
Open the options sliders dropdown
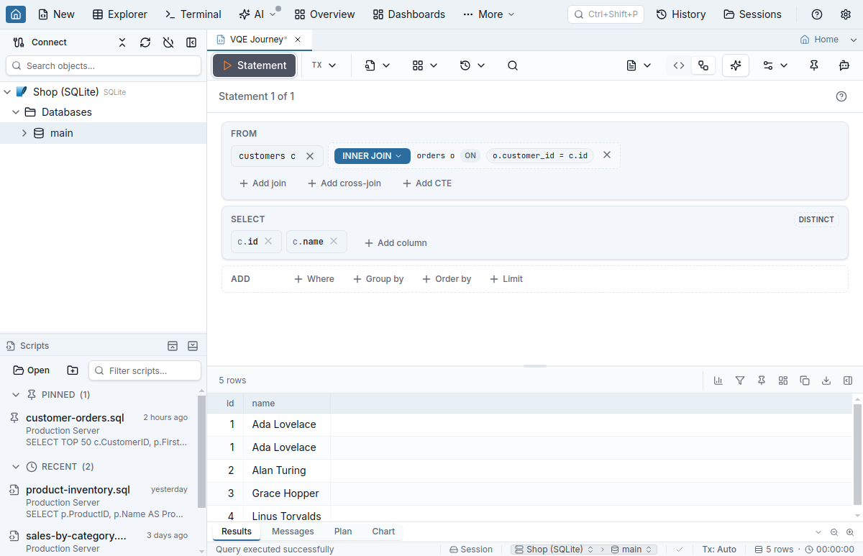pyautogui.click(x=775, y=65)
